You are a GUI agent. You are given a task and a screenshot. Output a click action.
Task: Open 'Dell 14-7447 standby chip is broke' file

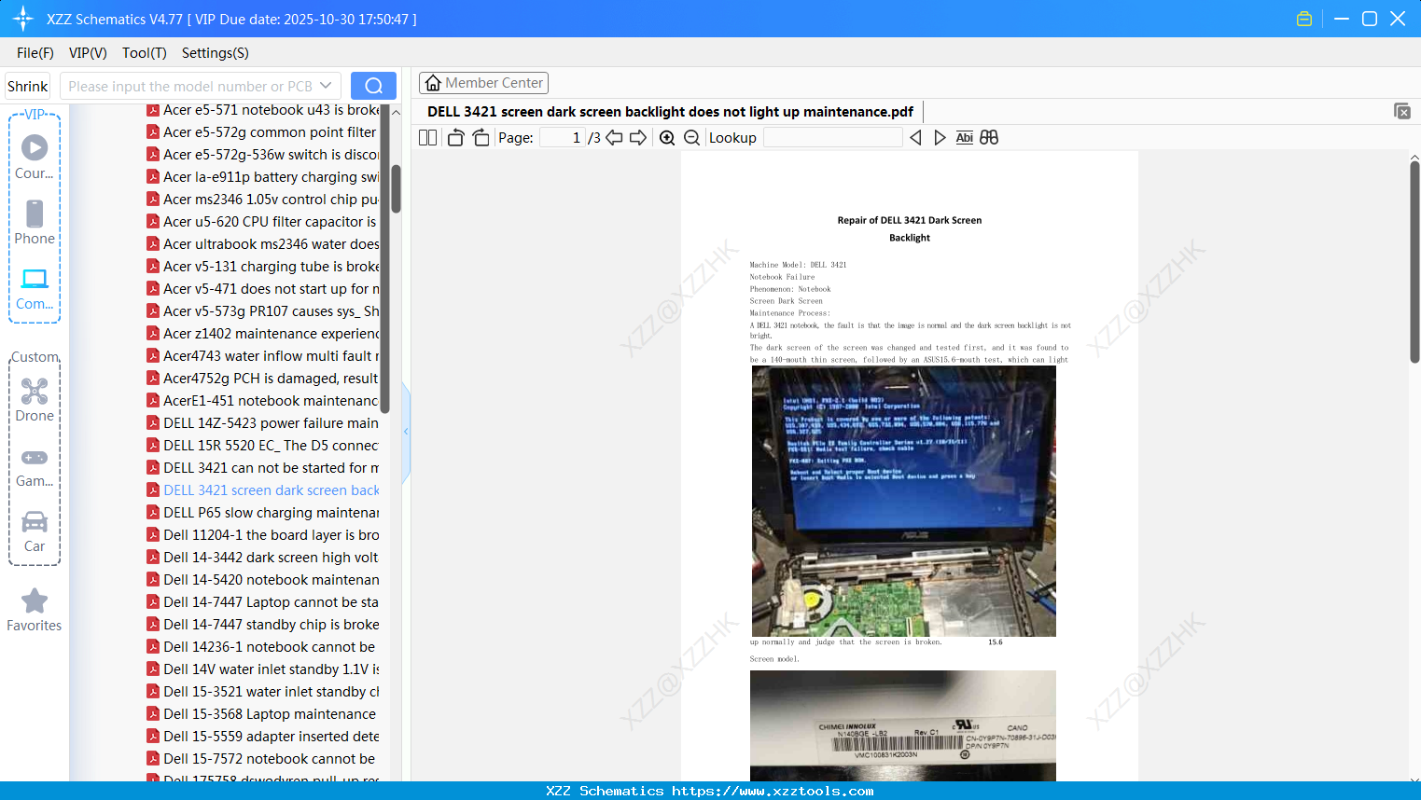[263, 625]
